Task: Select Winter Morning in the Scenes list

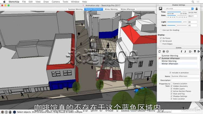Action: tap(178, 61)
